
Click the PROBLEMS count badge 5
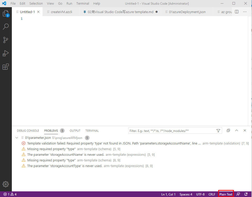(62, 131)
